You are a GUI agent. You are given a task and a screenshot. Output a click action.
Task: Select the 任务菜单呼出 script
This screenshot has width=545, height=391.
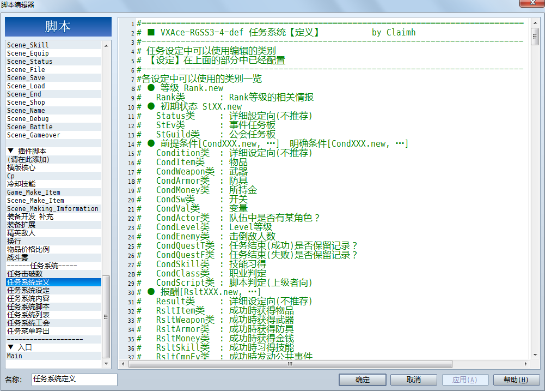(x=54, y=331)
